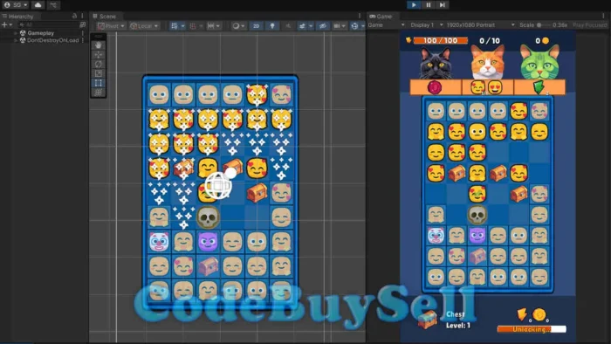
Task: Select the combined Transform tool
Action: (x=98, y=93)
